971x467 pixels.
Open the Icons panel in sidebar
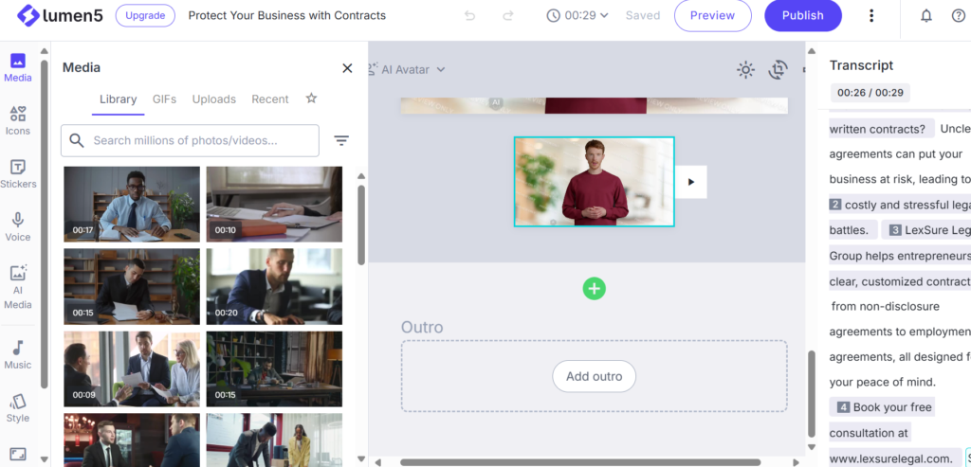coord(18,120)
